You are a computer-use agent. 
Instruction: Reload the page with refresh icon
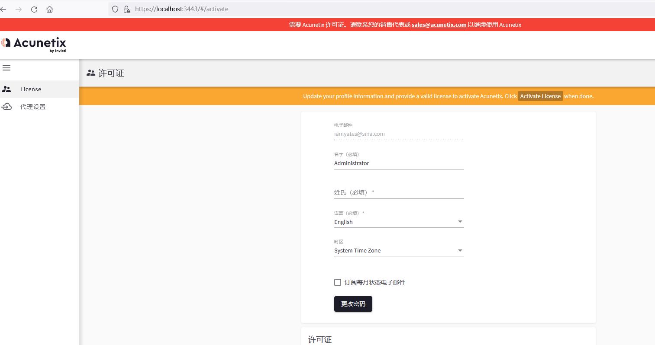(x=34, y=9)
